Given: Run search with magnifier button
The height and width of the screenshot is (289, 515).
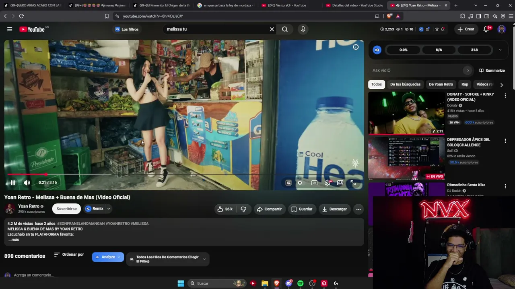Looking at the screenshot, I should [285, 29].
